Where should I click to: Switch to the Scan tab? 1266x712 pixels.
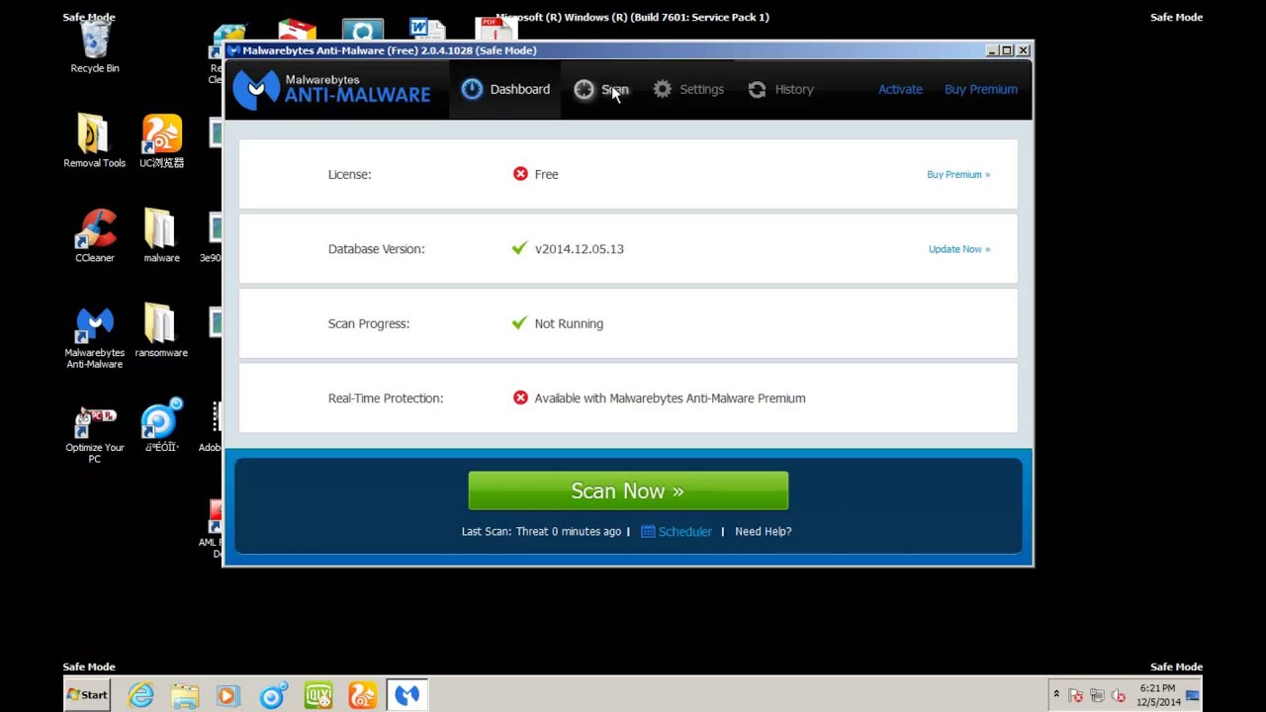tap(601, 89)
